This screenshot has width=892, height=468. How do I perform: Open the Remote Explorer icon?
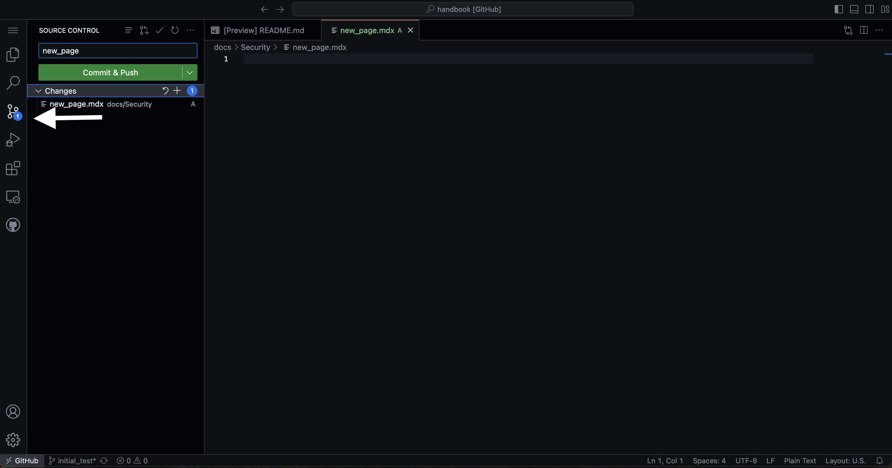pyautogui.click(x=13, y=197)
